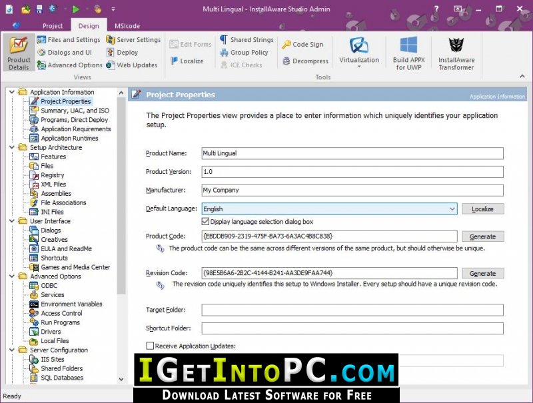Click the Manufacturer field
The height and width of the screenshot is (403, 533).
pyautogui.click(x=352, y=190)
